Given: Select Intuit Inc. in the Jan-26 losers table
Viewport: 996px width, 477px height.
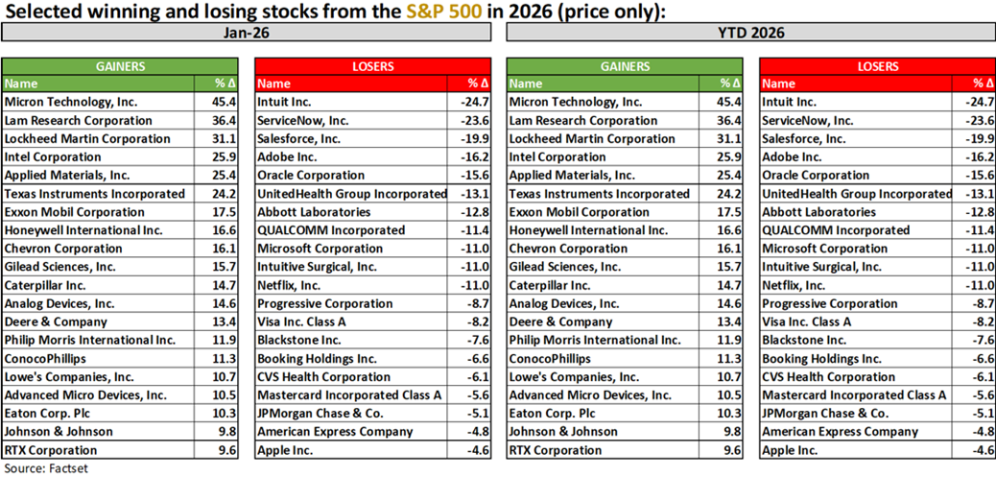Looking at the screenshot, I should pos(285,102).
